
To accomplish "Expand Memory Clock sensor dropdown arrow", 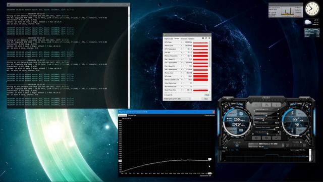I will coord(182,45).
